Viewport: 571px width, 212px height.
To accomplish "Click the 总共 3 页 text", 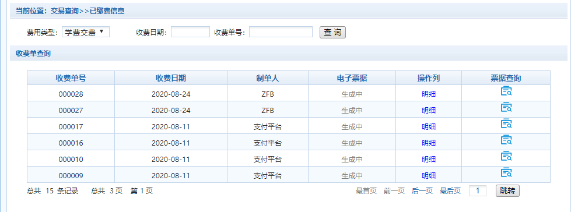I will tap(107, 191).
